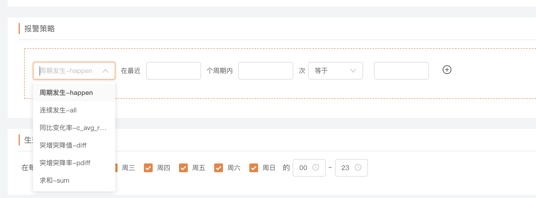Pick 突增突降值-diff from the dropdown
The image size is (536, 198).
[x=63, y=145]
